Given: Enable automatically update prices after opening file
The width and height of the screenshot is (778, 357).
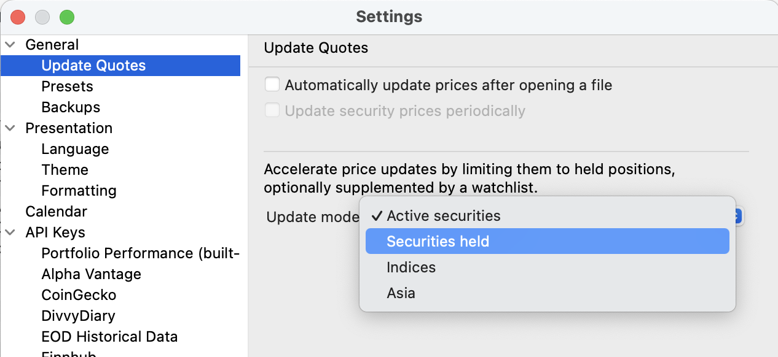Looking at the screenshot, I should tap(272, 85).
